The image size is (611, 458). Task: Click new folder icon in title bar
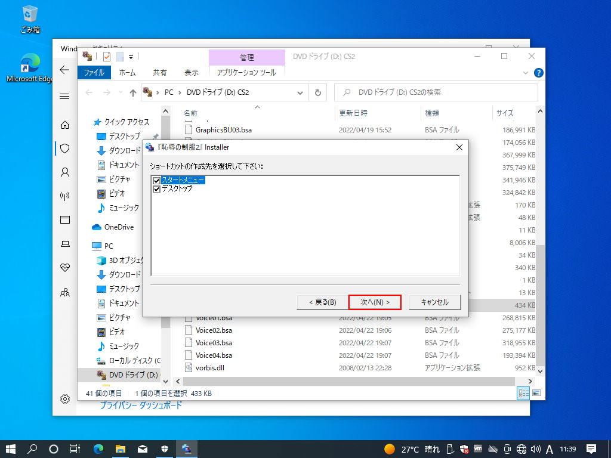[x=120, y=57]
